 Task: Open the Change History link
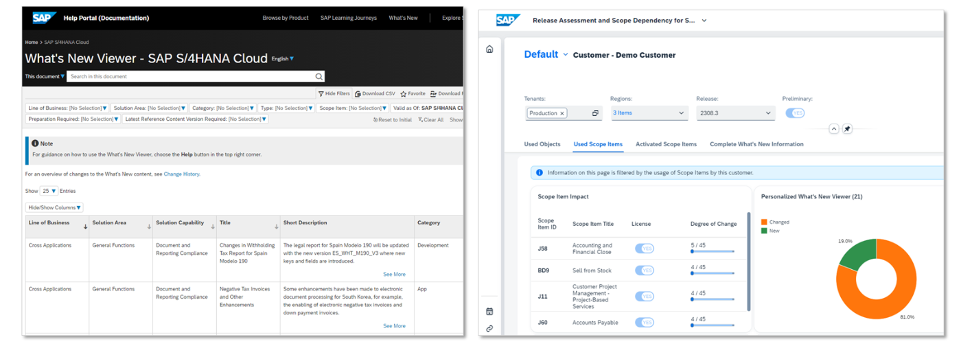click(182, 174)
